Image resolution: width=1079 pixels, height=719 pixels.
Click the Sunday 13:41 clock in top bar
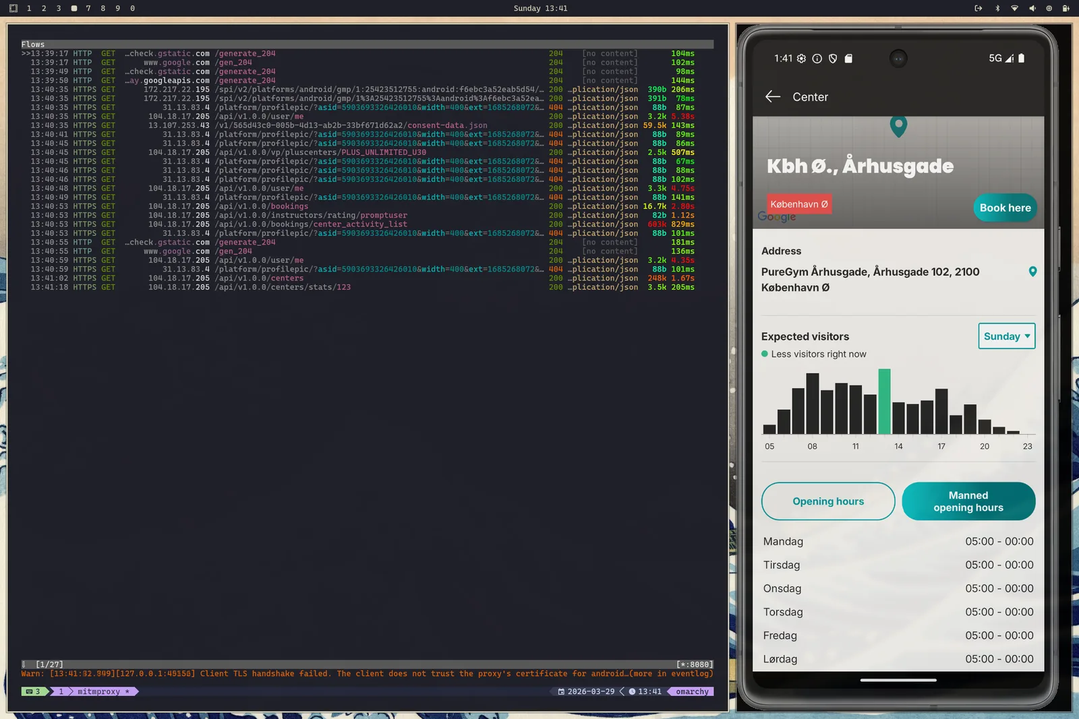pyautogui.click(x=540, y=8)
